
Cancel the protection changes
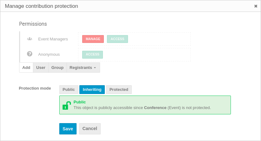pyautogui.click(x=90, y=129)
